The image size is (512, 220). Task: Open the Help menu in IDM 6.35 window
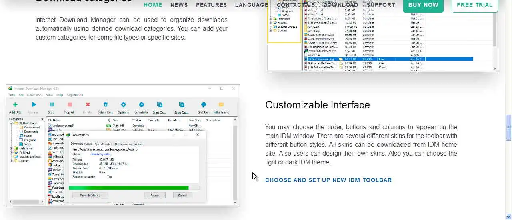[60, 95]
